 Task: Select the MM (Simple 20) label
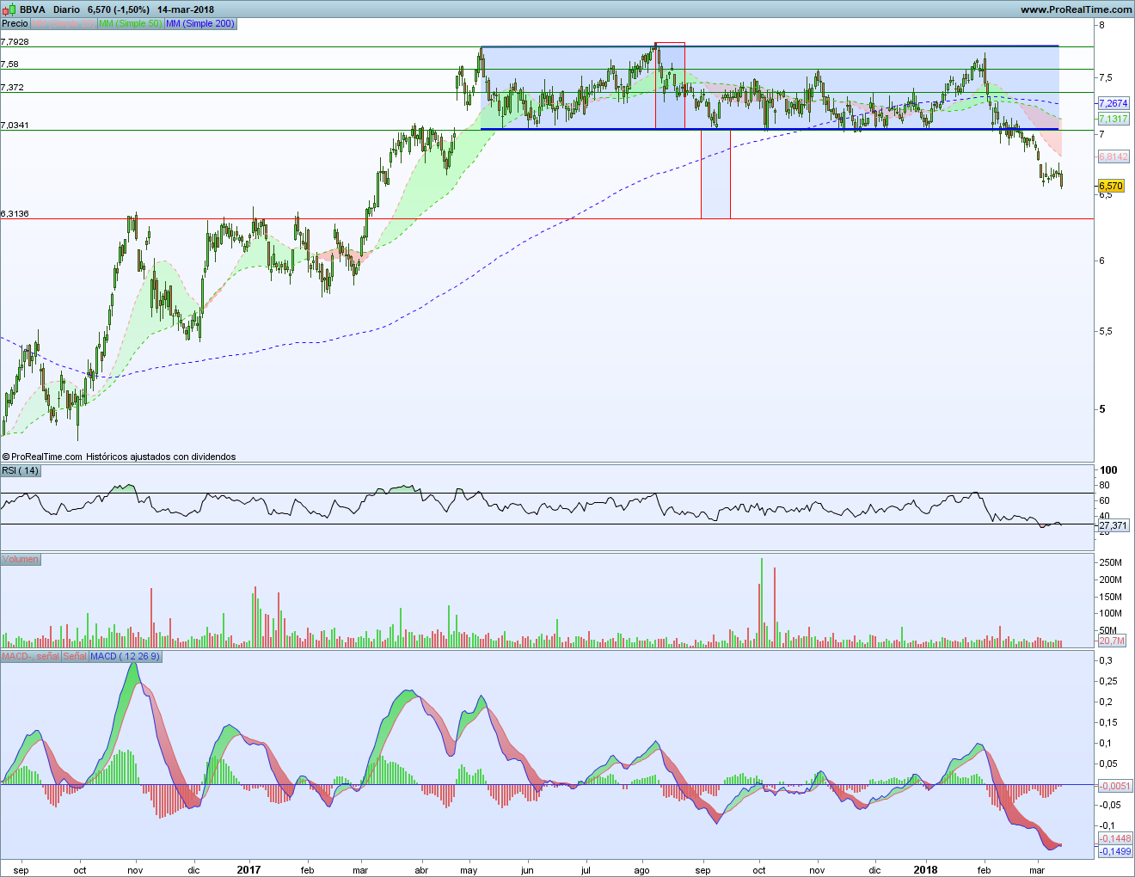coord(64,23)
